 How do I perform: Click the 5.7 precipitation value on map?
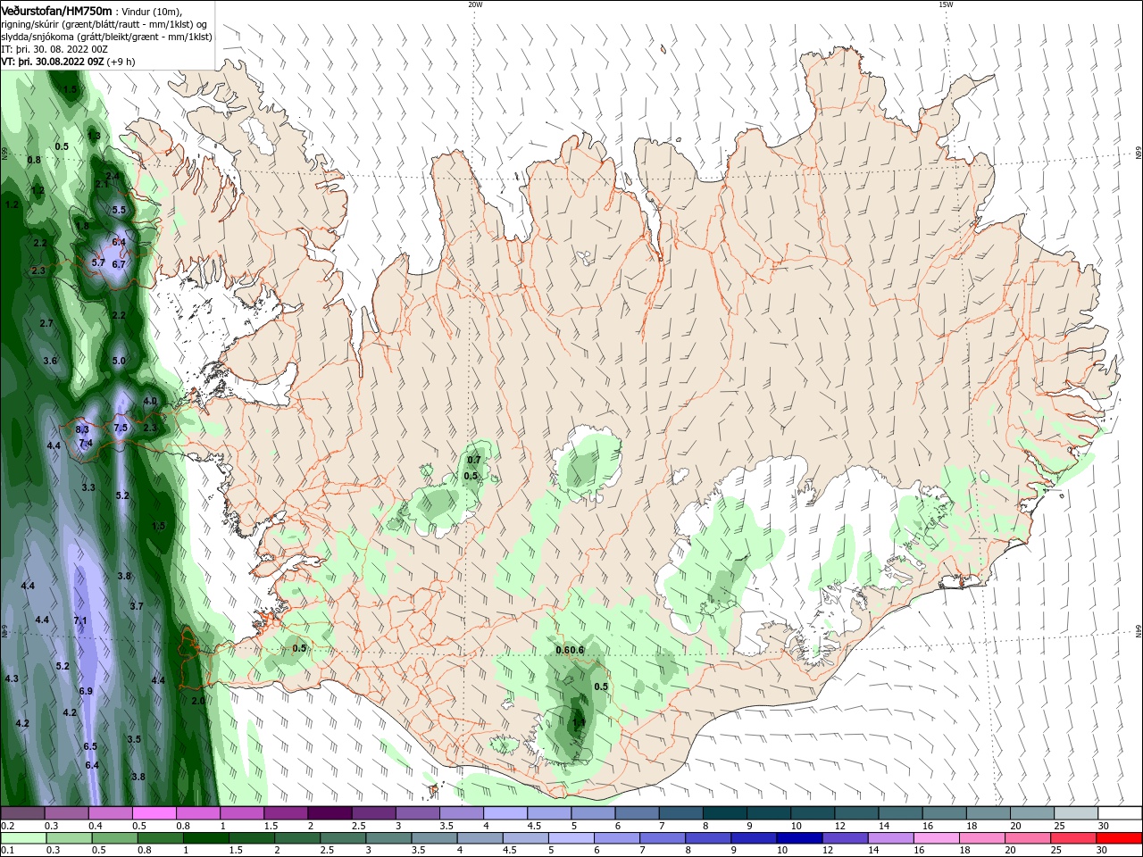point(98,262)
